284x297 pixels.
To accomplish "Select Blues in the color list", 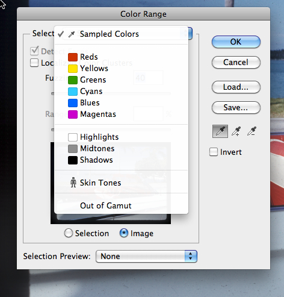I will click(x=121, y=103).
